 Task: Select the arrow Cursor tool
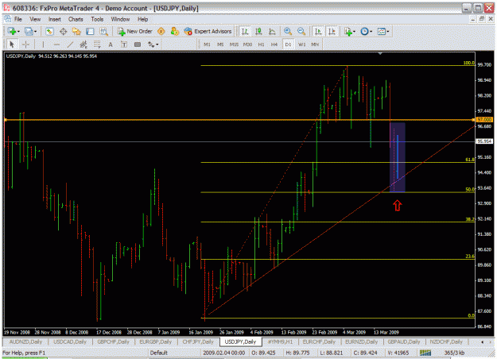[12, 44]
